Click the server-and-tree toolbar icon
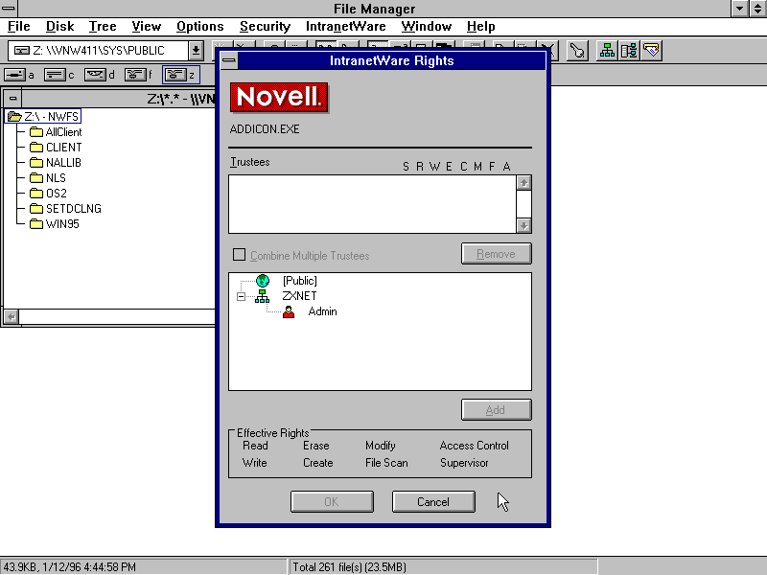Screen dimensions: 767x575 tap(629, 51)
